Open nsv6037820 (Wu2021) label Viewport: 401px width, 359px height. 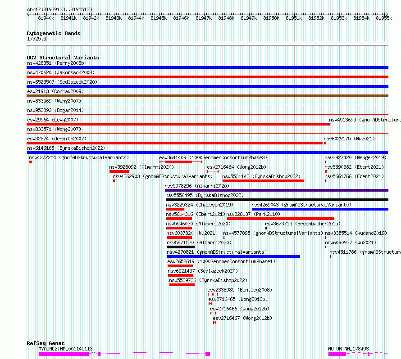coord(192,233)
